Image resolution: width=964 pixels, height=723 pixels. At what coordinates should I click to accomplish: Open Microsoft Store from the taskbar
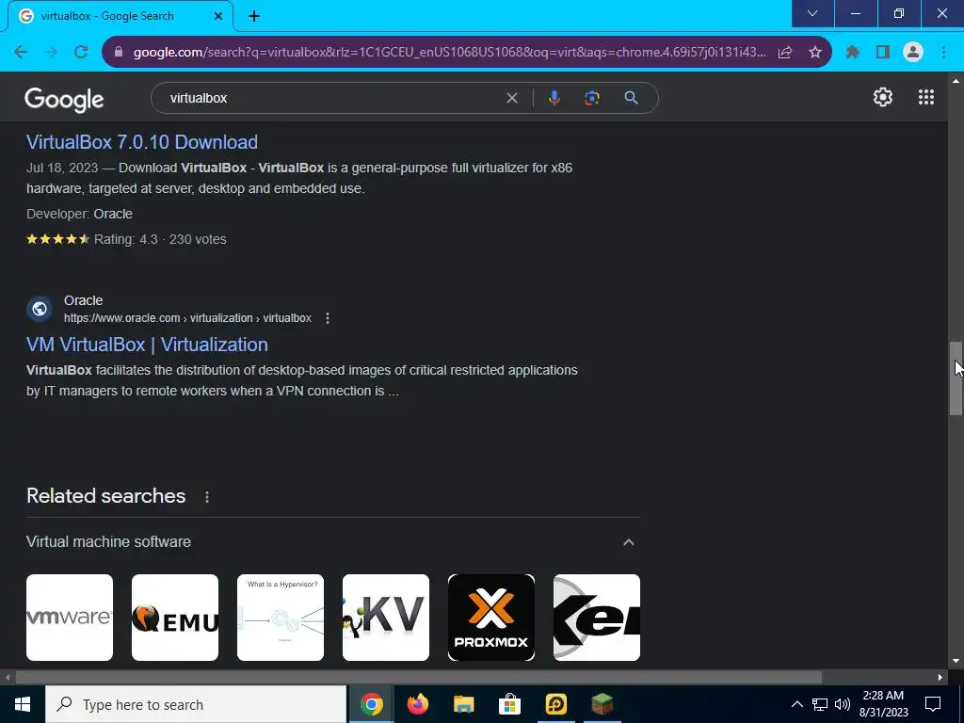(x=509, y=704)
